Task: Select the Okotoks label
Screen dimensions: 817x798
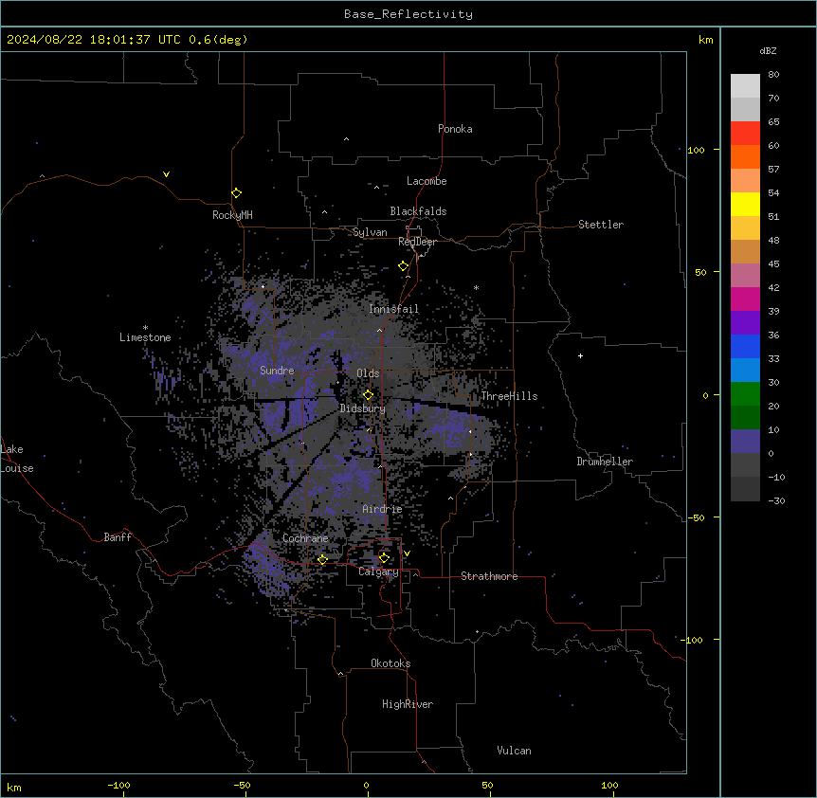Action: pyautogui.click(x=390, y=663)
